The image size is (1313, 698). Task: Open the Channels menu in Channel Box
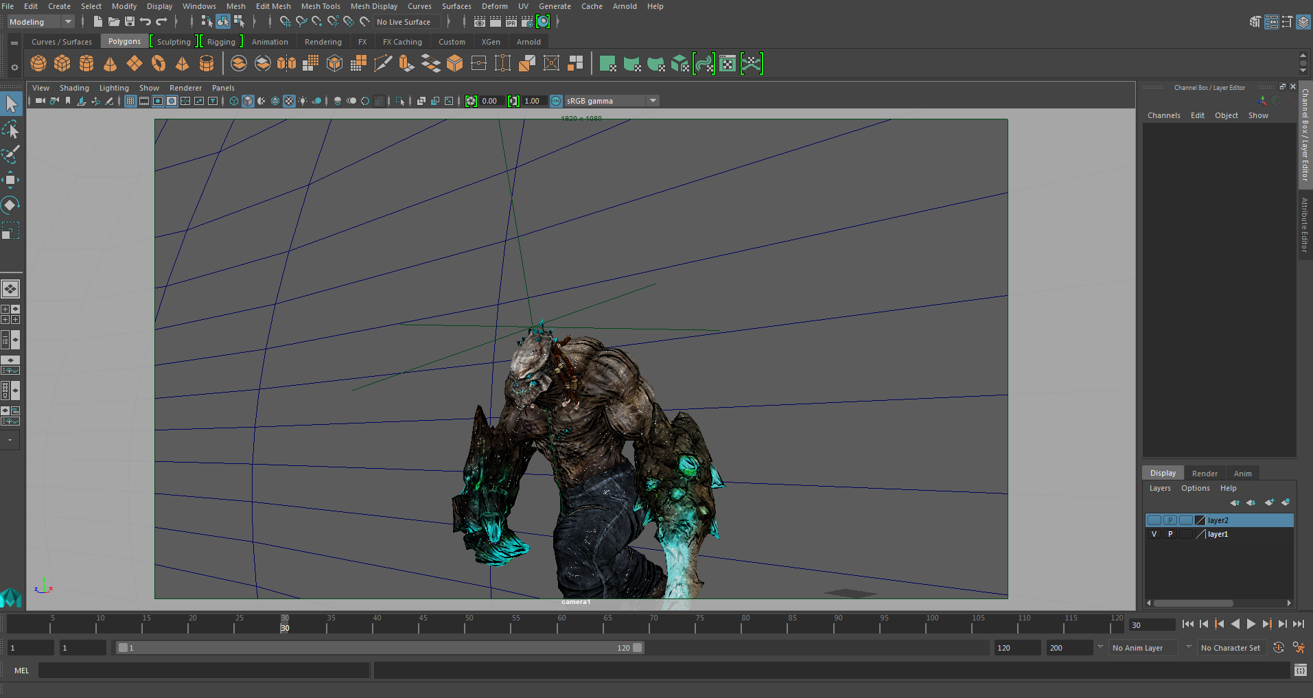(1164, 115)
